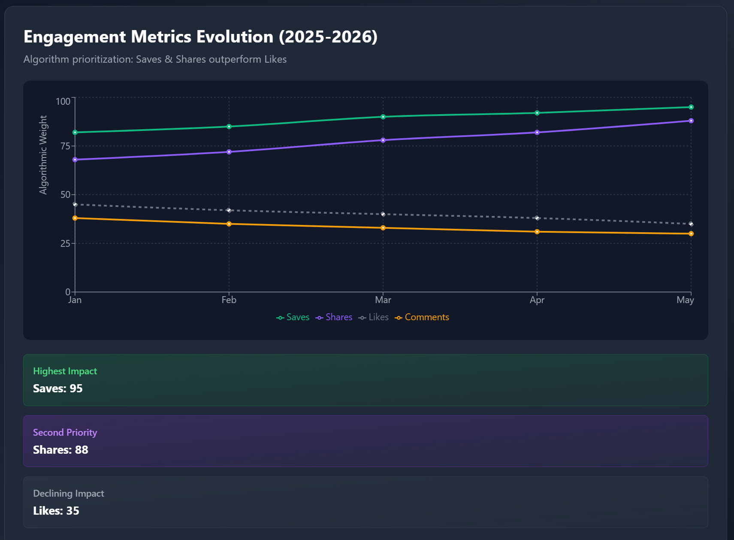Pick the Likes data point for January
This screenshot has width=734, height=540.
click(x=75, y=205)
